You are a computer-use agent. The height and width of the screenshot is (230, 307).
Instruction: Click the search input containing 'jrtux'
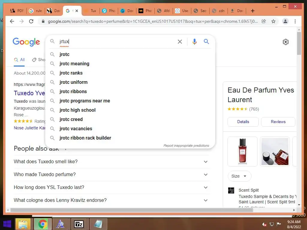[117, 41]
